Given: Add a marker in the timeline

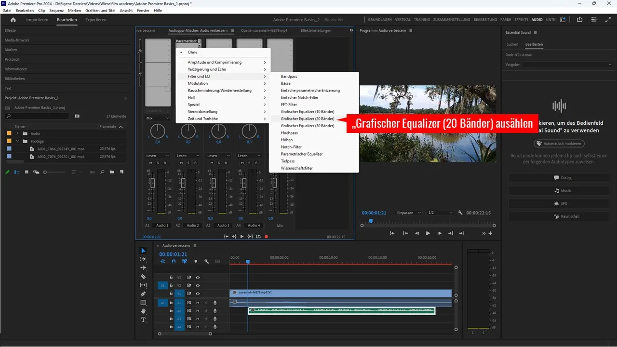Looking at the screenshot, I should coord(196,261).
